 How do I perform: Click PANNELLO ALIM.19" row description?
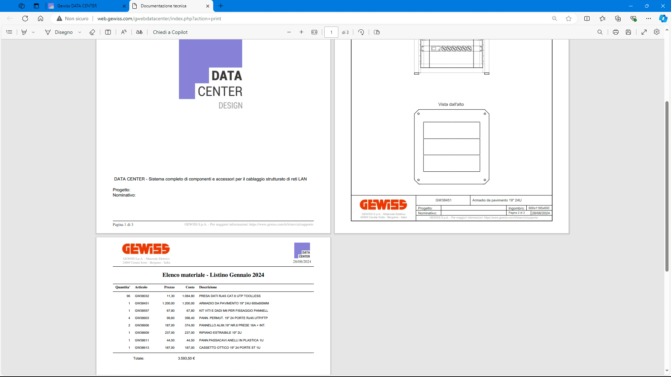[x=232, y=325]
